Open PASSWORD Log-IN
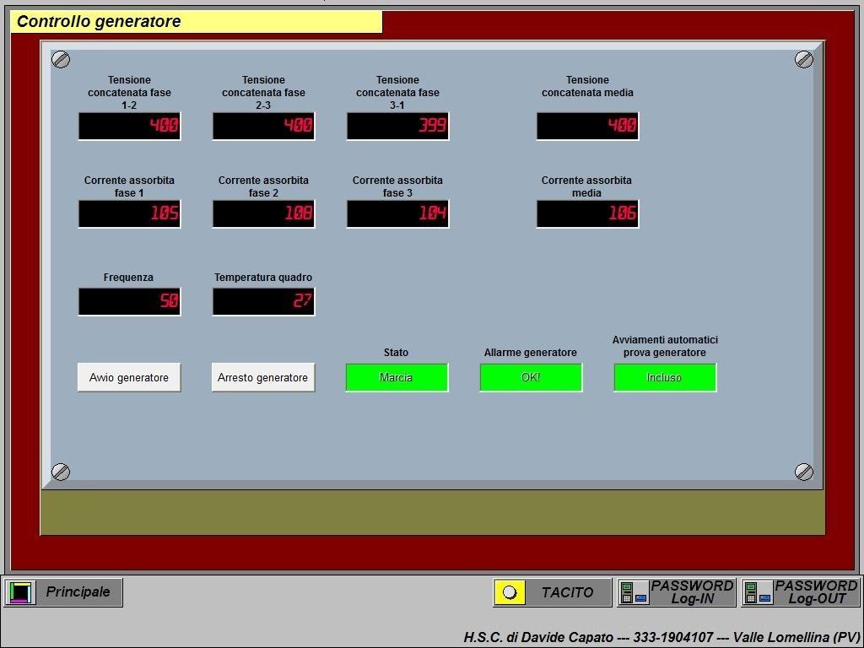Viewport: 864px width, 648px height. [677, 592]
